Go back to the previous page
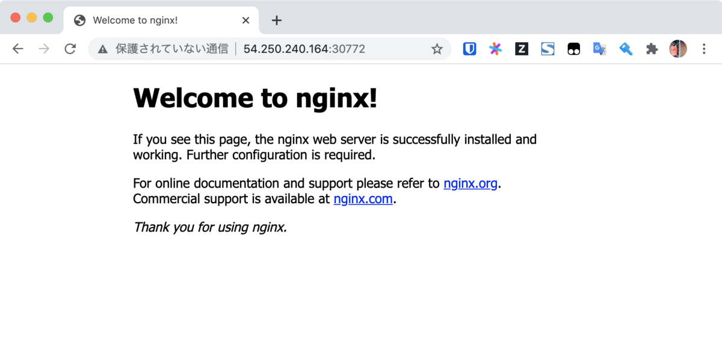The width and height of the screenshot is (722, 348). [x=18, y=49]
